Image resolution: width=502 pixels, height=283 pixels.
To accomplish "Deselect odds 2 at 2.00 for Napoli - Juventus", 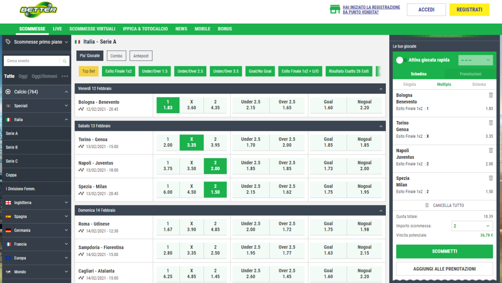I will [x=215, y=166].
